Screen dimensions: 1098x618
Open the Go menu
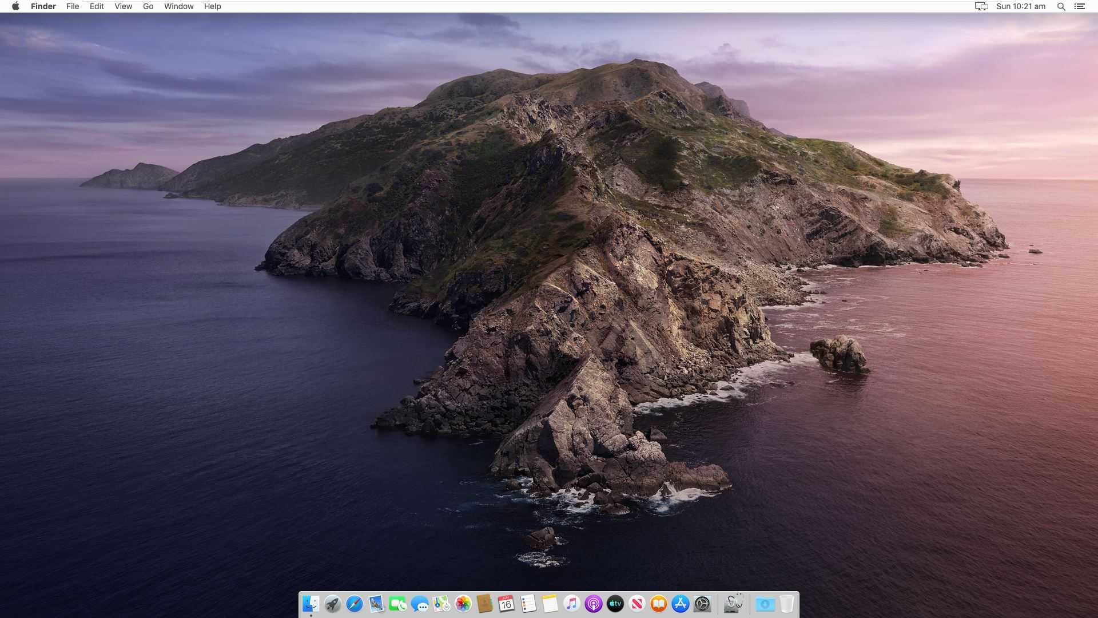148,6
